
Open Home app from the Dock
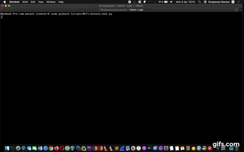click(x=194, y=148)
